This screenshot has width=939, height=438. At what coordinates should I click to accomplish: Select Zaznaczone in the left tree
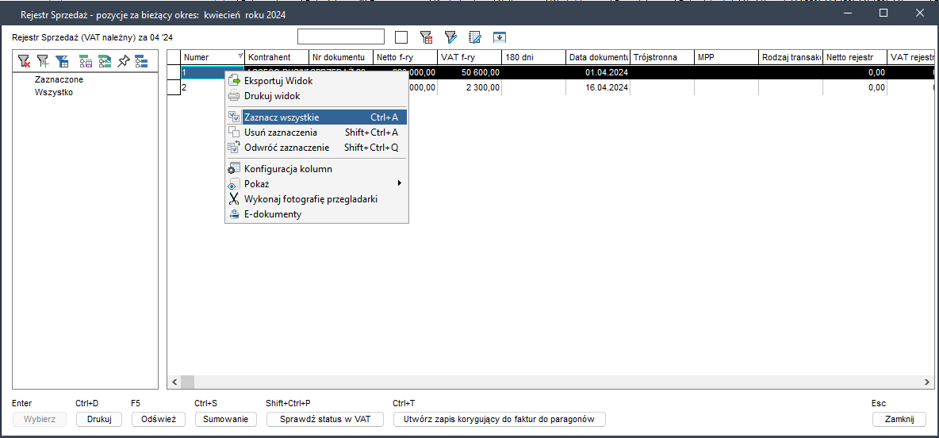click(59, 79)
